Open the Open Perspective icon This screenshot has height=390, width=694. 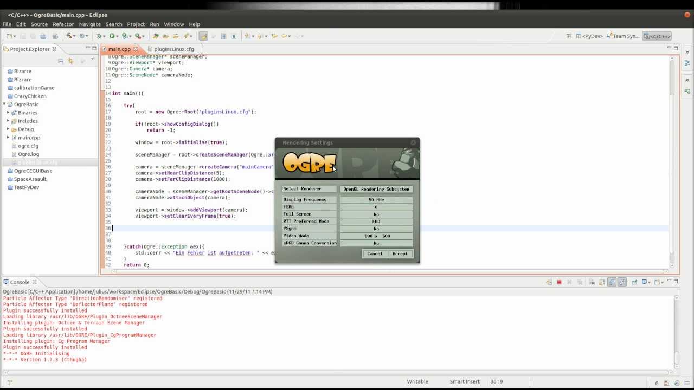click(x=569, y=36)
